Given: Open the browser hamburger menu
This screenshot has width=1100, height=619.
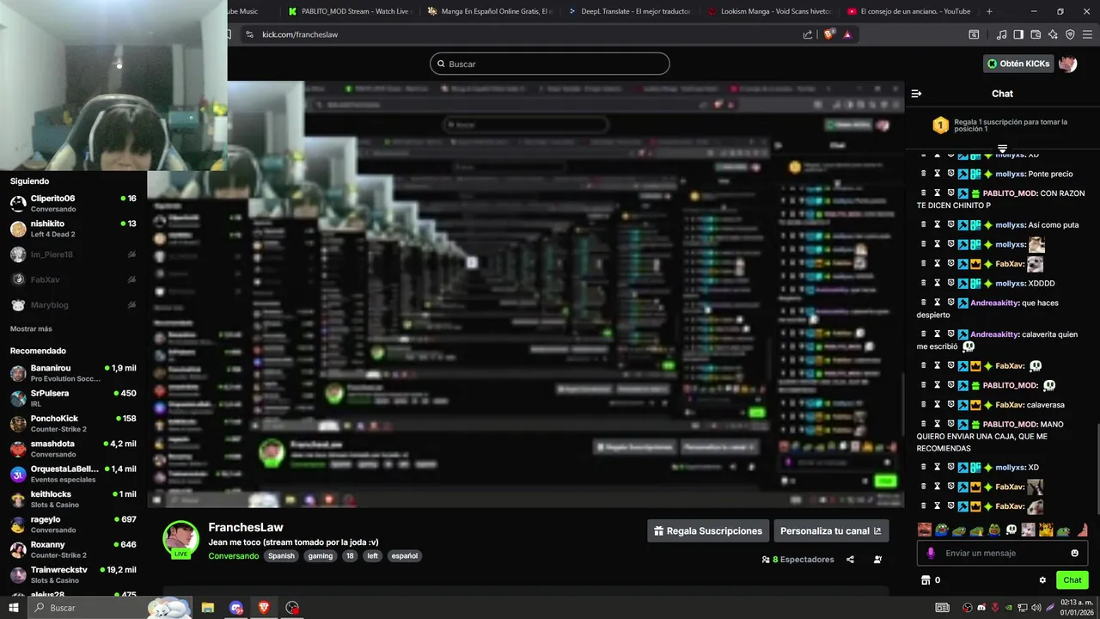Looking at the screenshot, I should tap(1087, 34).
